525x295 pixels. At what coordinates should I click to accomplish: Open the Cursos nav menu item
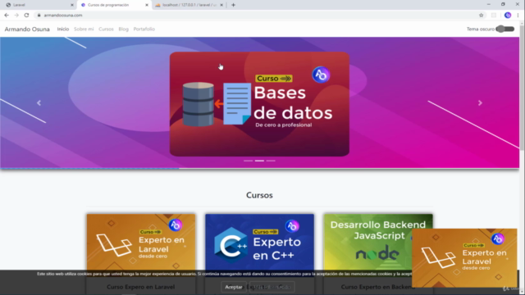pyautogui.click(x=106, y=29)
